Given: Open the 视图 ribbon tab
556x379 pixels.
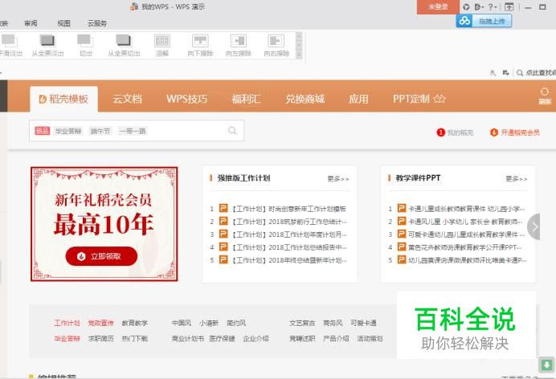Looking at the screenshot, I should 63,23.
